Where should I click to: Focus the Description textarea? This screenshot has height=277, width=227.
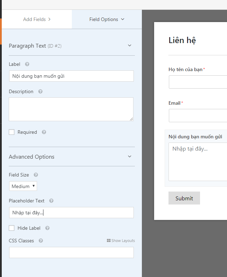click(71, 109)
